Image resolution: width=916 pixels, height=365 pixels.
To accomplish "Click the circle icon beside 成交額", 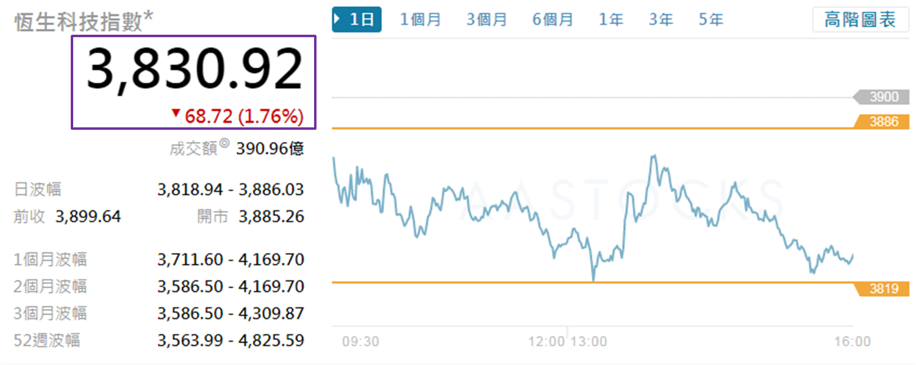I will point(224,143).
